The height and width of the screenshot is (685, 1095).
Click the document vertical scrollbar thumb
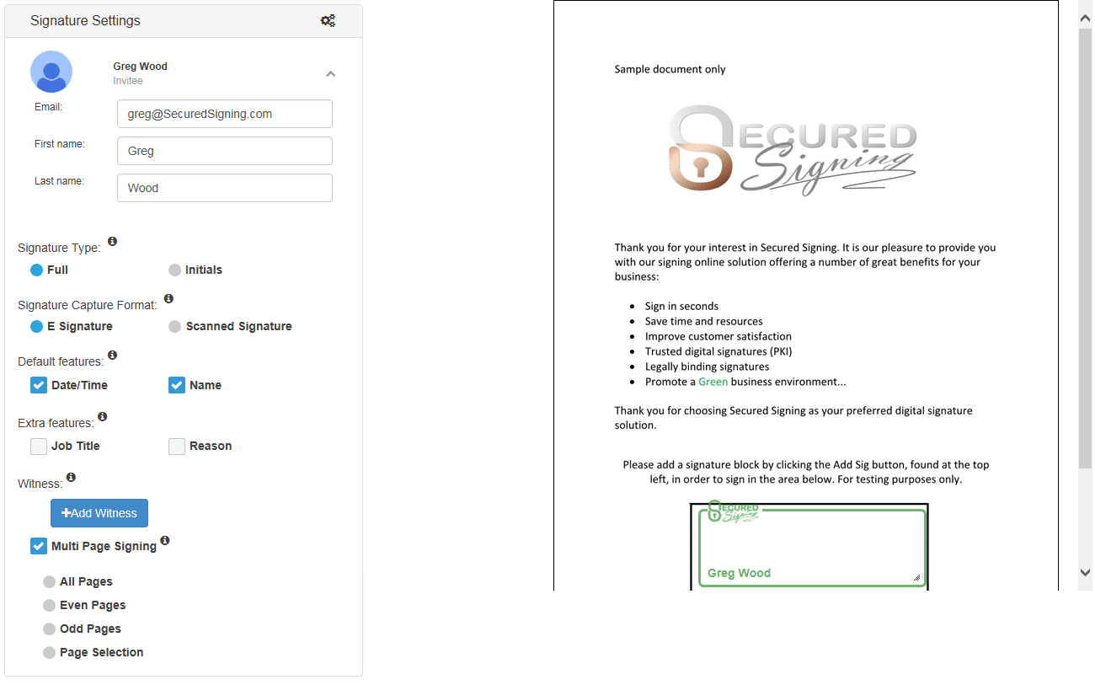1085,249
